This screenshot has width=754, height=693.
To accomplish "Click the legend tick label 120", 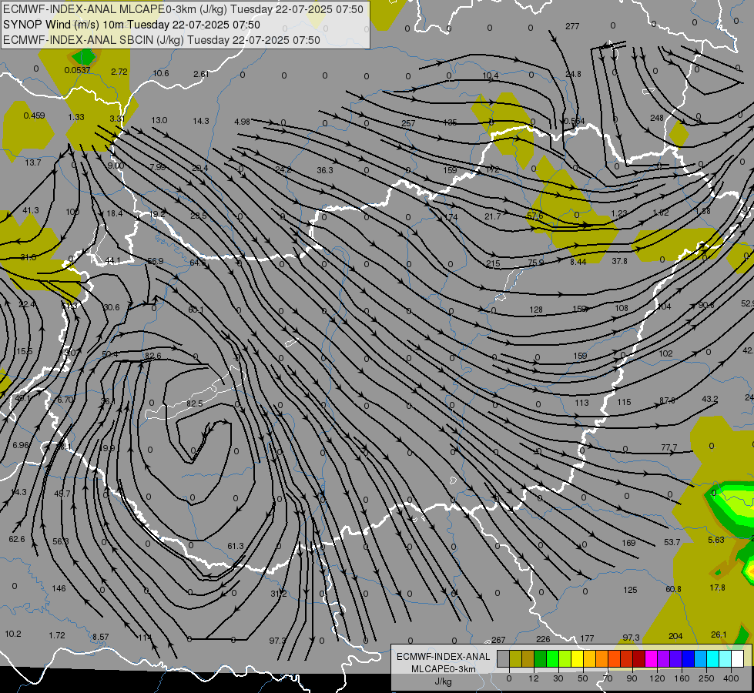I will (657, 678).
